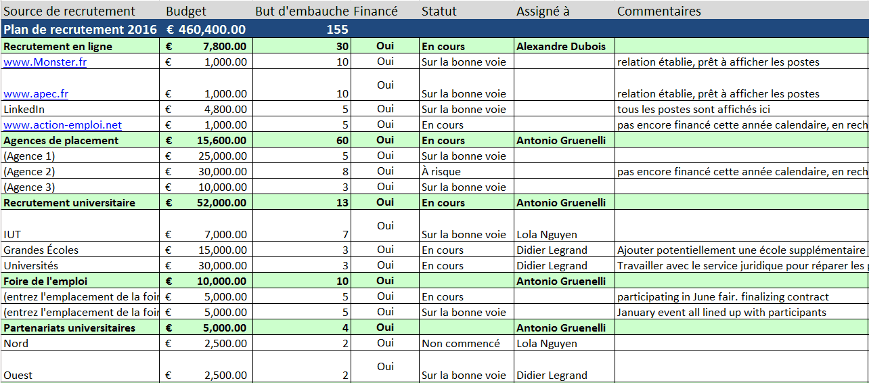
Task: Click the www.action-emploi.net link
Action: tap(62, 125)
